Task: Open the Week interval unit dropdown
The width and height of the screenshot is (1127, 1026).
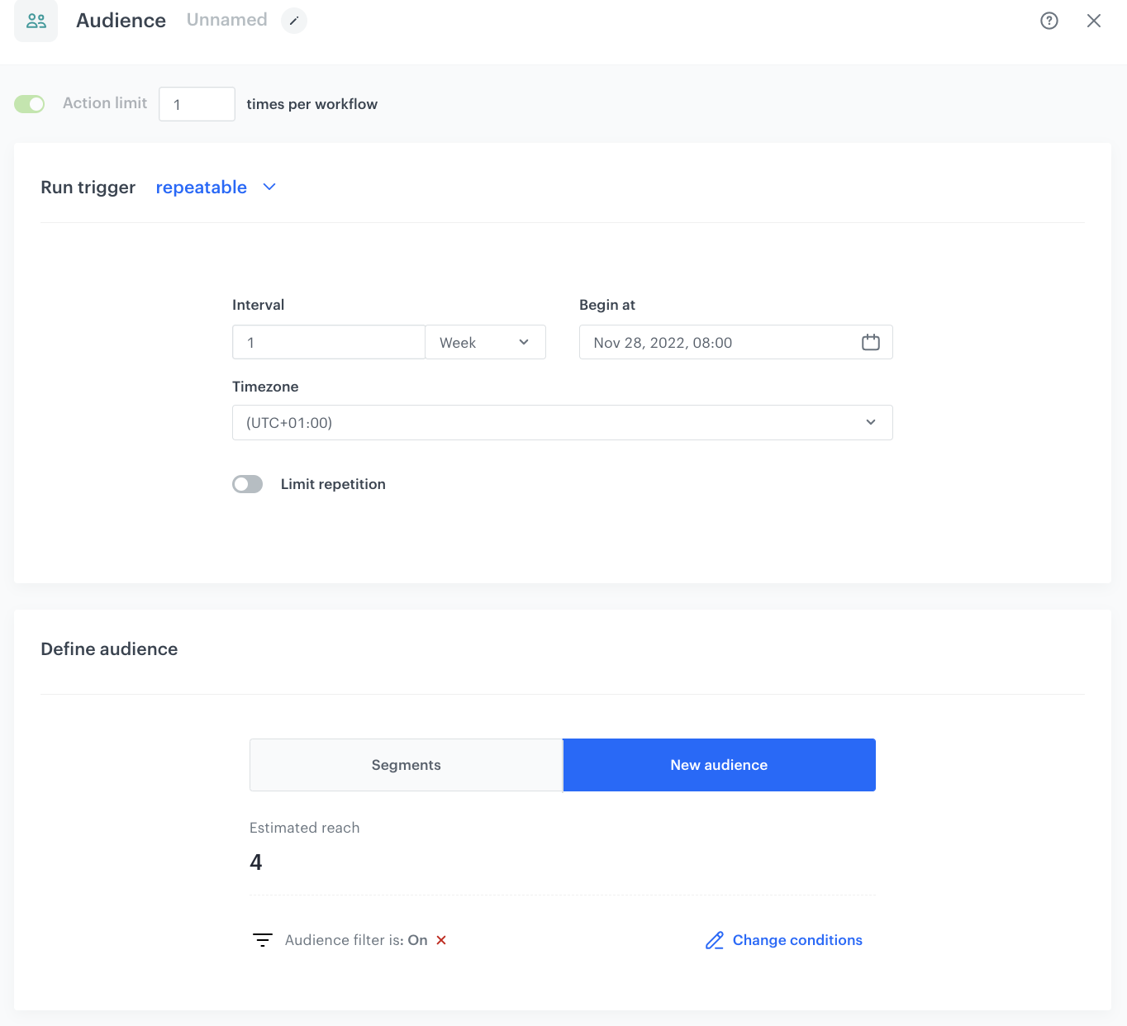Action: 485,341
